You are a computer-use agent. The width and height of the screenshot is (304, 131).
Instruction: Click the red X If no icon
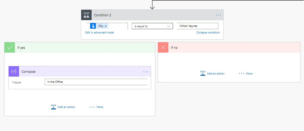pos(163,48)
